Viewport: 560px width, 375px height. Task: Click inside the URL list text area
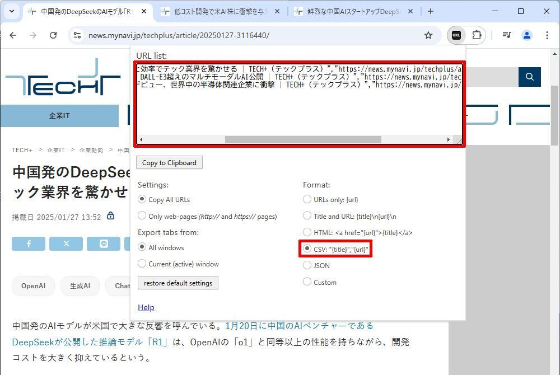click(299, 104)
